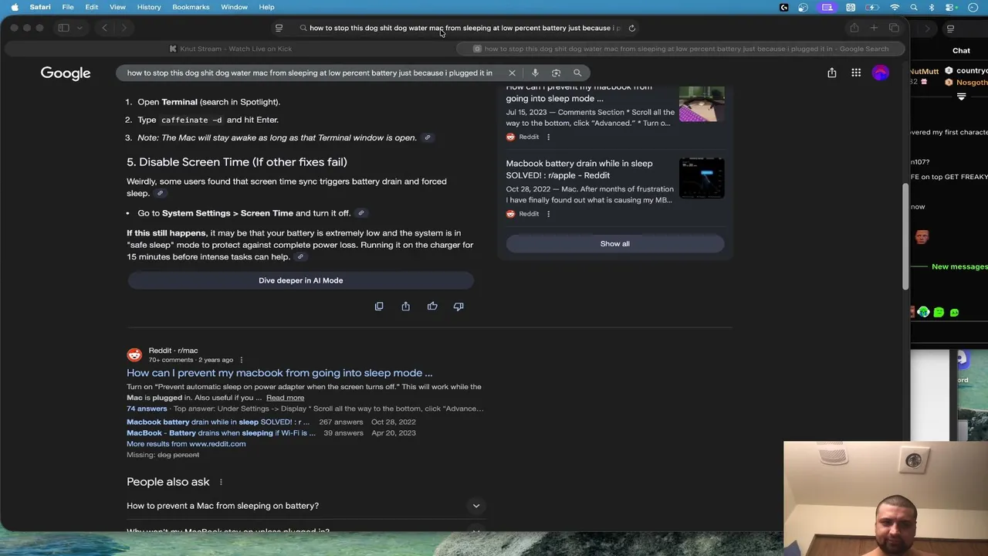
Task: Open the Window menu
Action: pos(234,7)
